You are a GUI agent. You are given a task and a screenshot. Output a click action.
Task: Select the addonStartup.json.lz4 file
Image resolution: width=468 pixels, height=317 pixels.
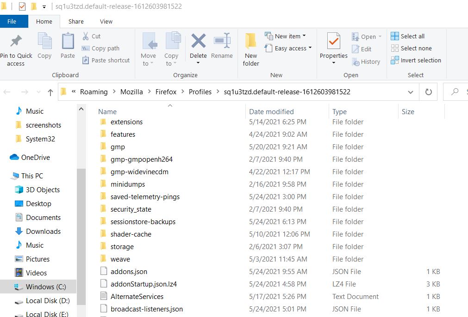[138, 284]
